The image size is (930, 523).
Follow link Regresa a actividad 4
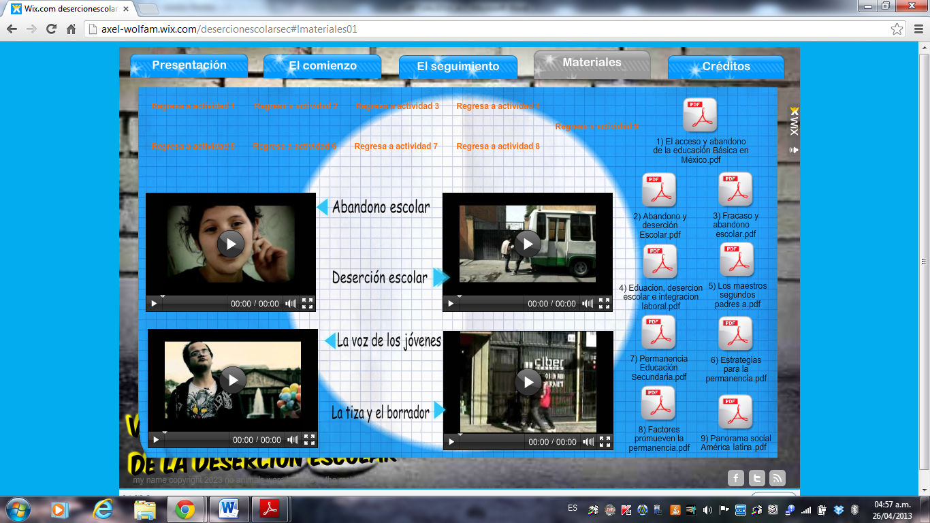point(498,106)
